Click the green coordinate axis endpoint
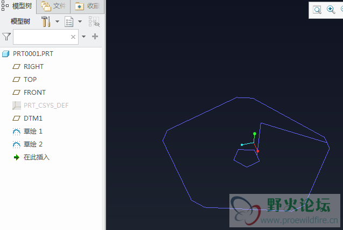This screenshot has height=230, width=343. tap(255, 134)
